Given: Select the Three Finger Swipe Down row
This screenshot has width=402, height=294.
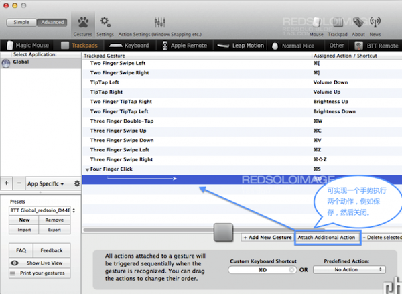Looking at the screenshot, I should (x=242, y=141).
